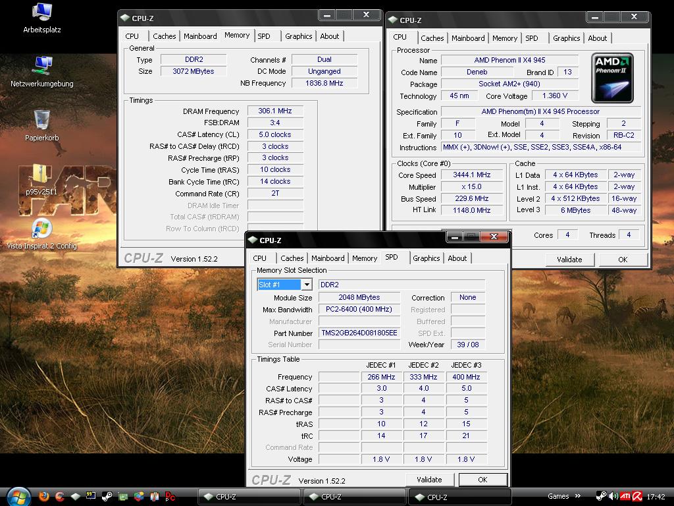Click the ATI icon in the system tray
This screenshot has width=674, height=506.
pyautogui.click(x=625, y=497)
